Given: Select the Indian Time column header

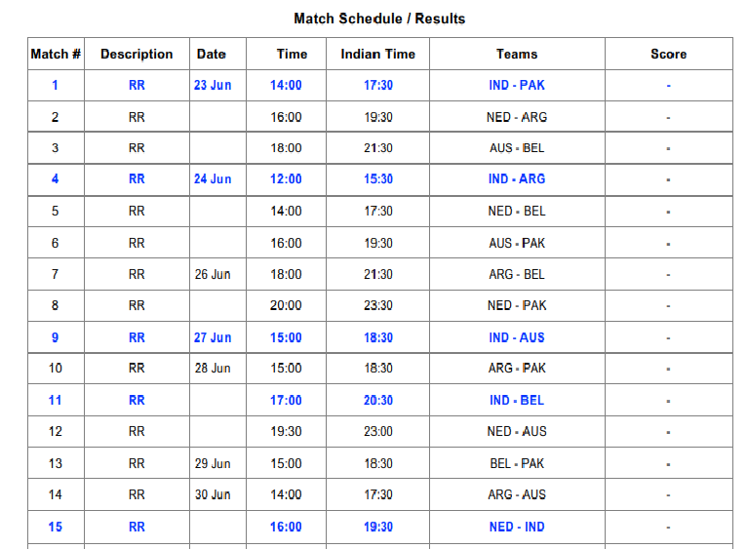Looking at the screenshot, I should 377,55.
